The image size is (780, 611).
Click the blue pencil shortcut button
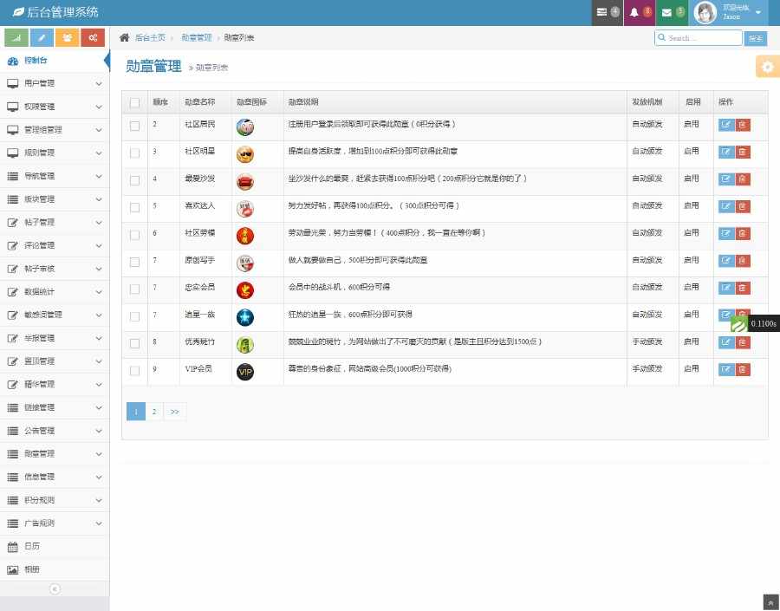coord(42,37)
